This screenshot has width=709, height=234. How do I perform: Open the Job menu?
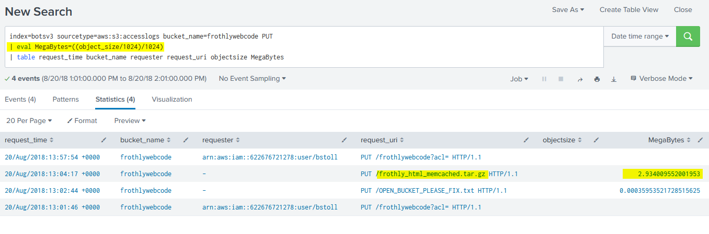(519, 79)
